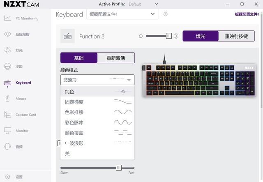Open 设置 settings at bottom left
This screenshot has width=263, height=182.
[x=19, y=177]
